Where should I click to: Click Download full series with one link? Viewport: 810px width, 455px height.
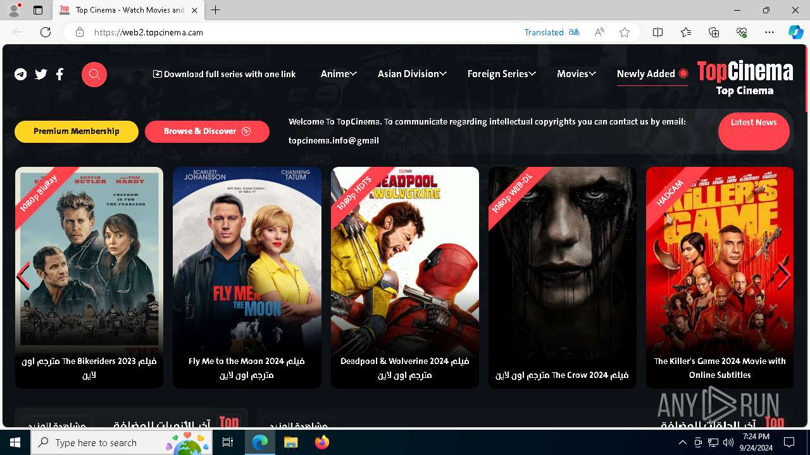224,74
